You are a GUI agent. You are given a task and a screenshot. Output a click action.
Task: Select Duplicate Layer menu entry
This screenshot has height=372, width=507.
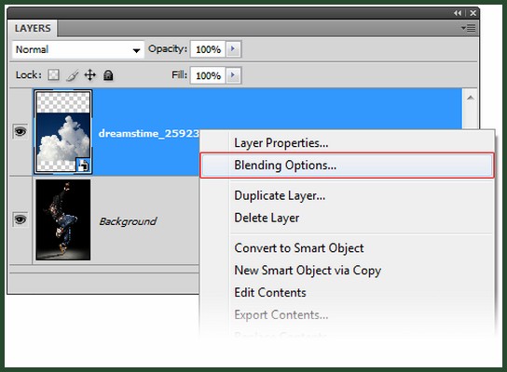pyautogui.click(x=280, y=195)
